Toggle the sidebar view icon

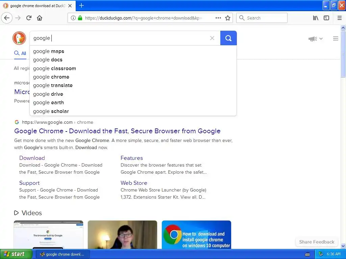click(x=326, y=18)
